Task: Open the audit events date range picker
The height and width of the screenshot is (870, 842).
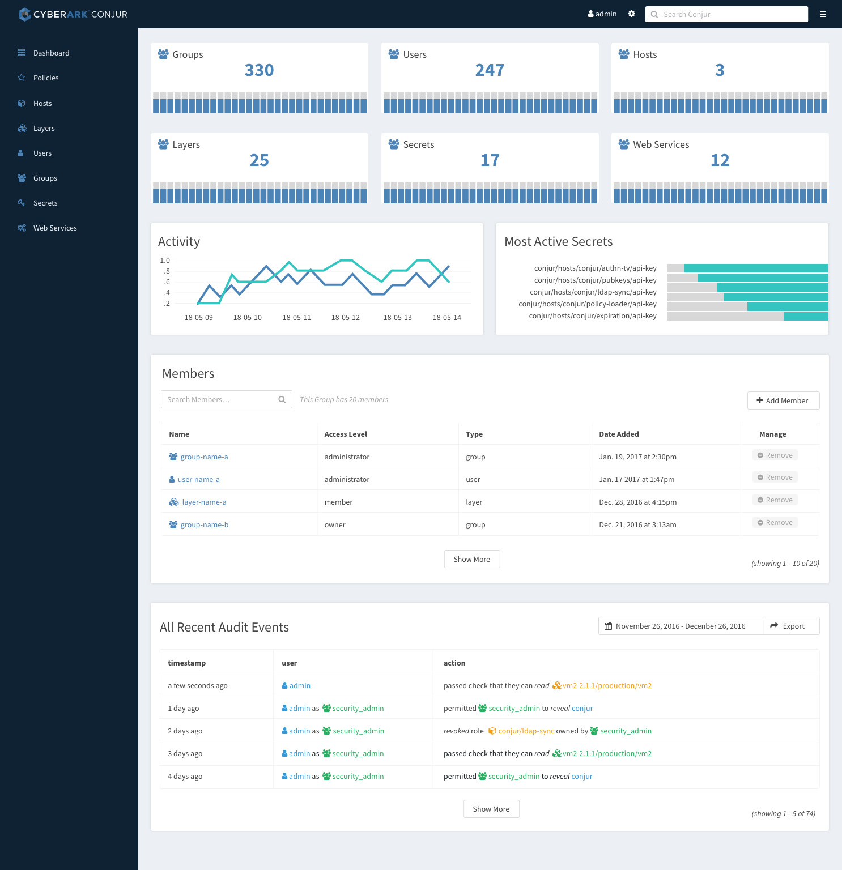Action: [681, 626]
